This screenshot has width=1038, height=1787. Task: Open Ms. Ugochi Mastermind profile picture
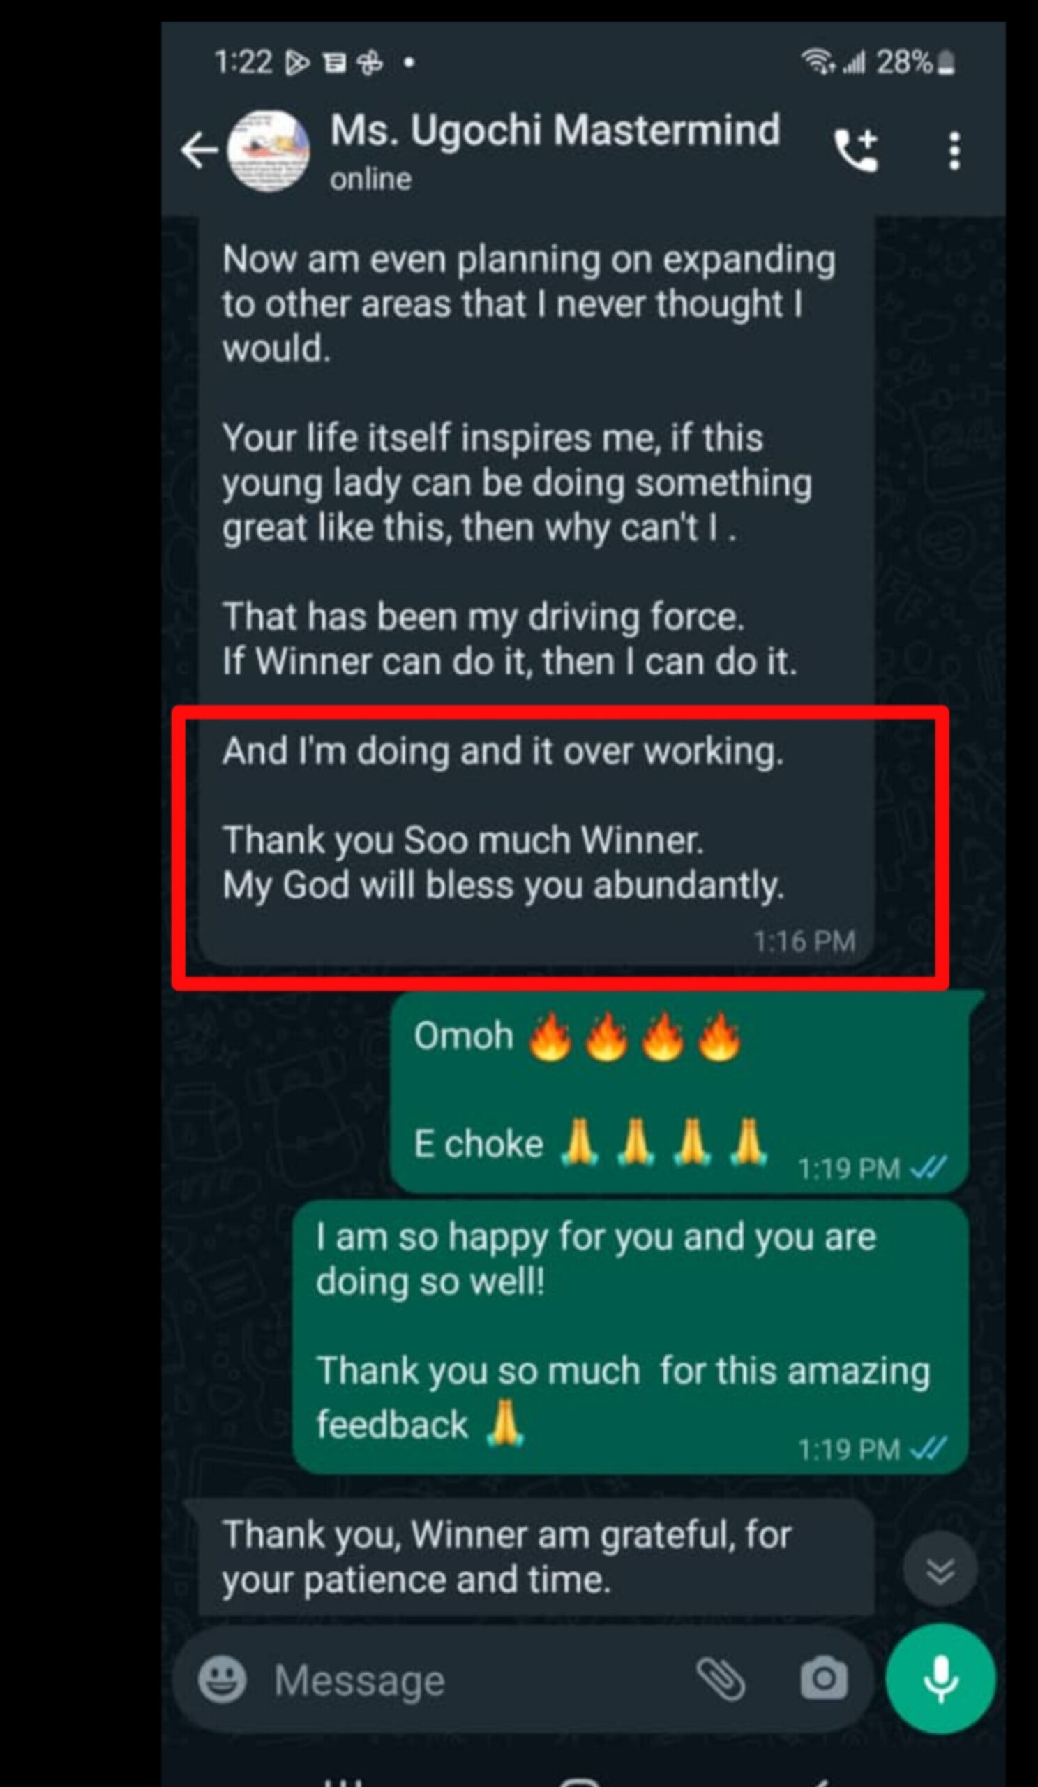point(268,150)
